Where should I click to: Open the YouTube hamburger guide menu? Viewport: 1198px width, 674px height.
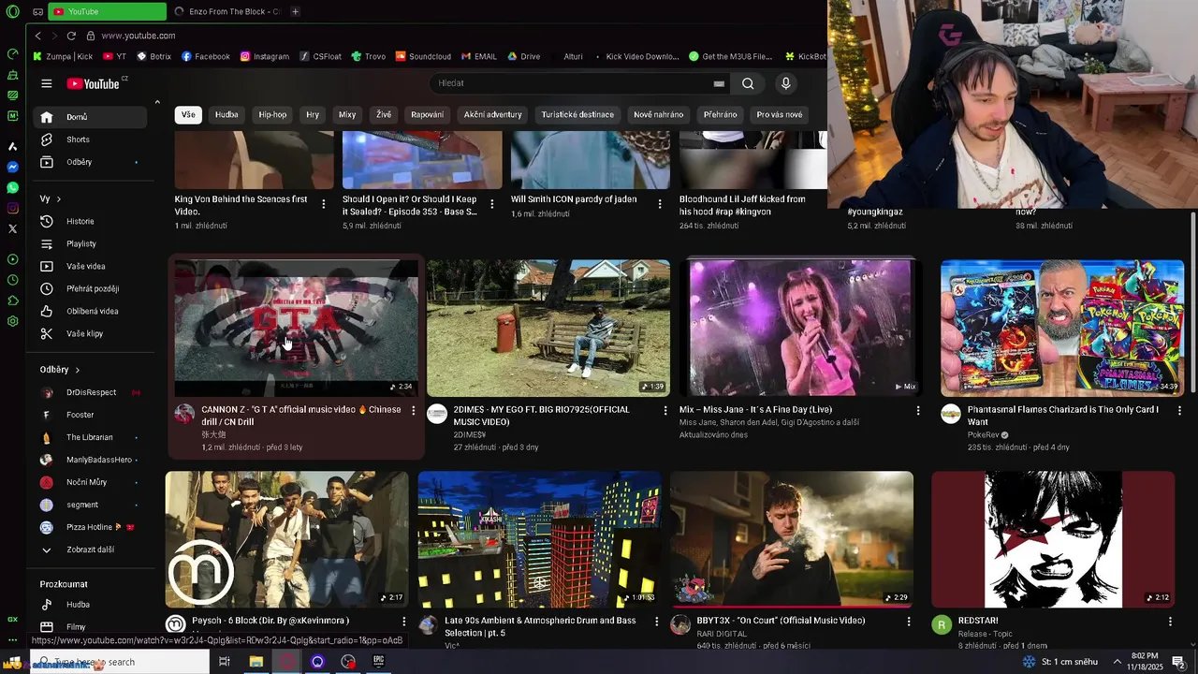click(47, 83)
